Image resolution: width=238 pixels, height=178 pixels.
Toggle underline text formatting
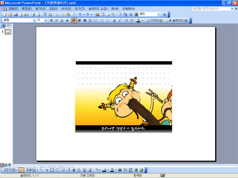tap(62, 20)
